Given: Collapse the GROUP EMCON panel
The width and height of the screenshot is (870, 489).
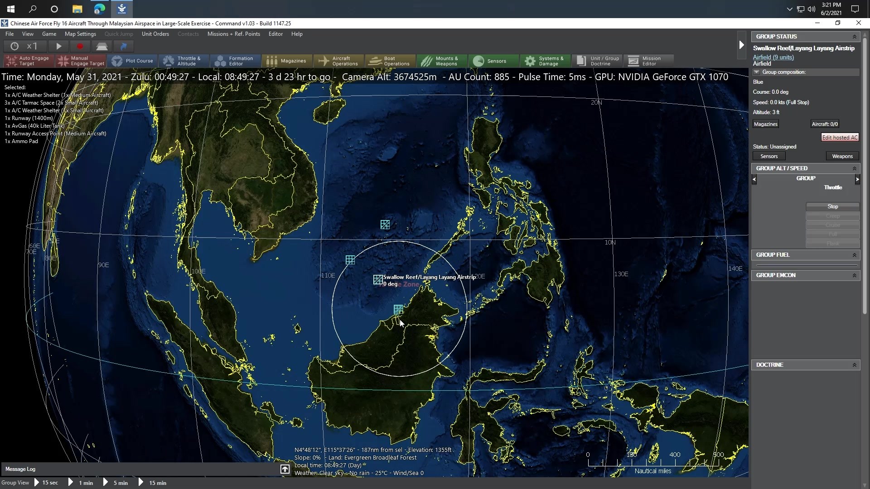Looking at the screenshot, I should click(x=855, y=275).
